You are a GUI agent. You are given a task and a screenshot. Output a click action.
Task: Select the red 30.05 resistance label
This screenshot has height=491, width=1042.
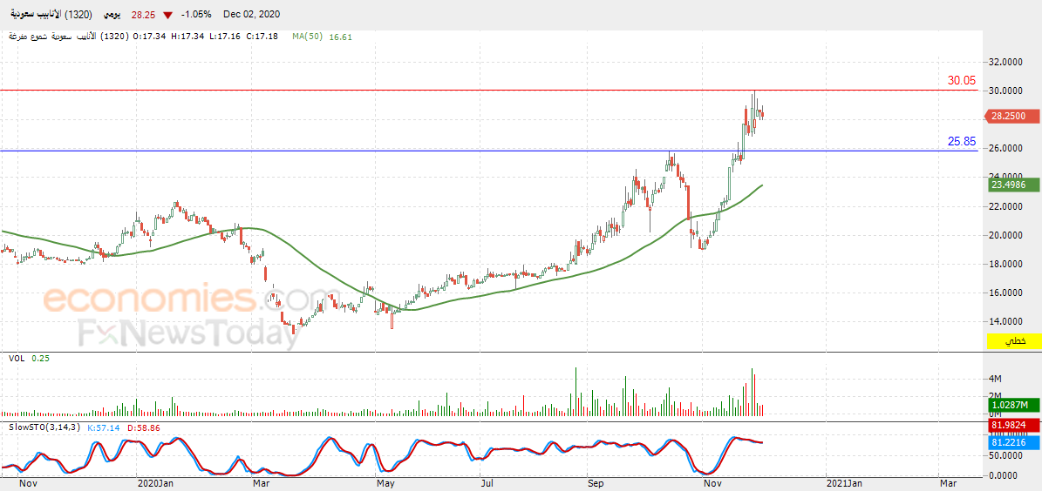click(962, 80)
